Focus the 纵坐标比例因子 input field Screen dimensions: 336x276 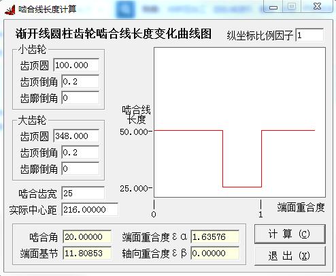(309, 35)
